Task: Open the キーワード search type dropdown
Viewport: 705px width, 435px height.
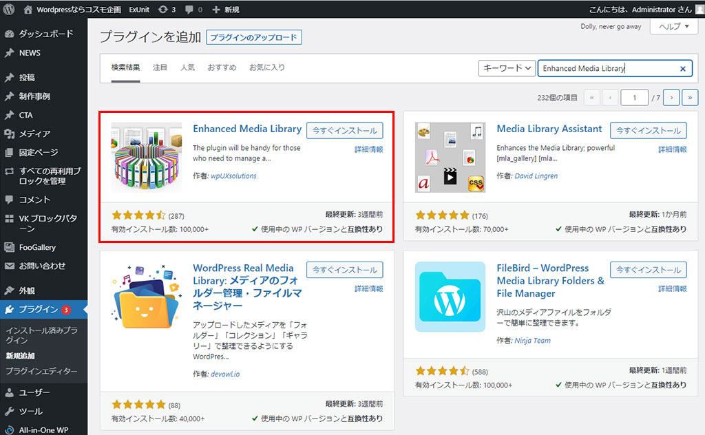Action: click(x=507, y=68)
